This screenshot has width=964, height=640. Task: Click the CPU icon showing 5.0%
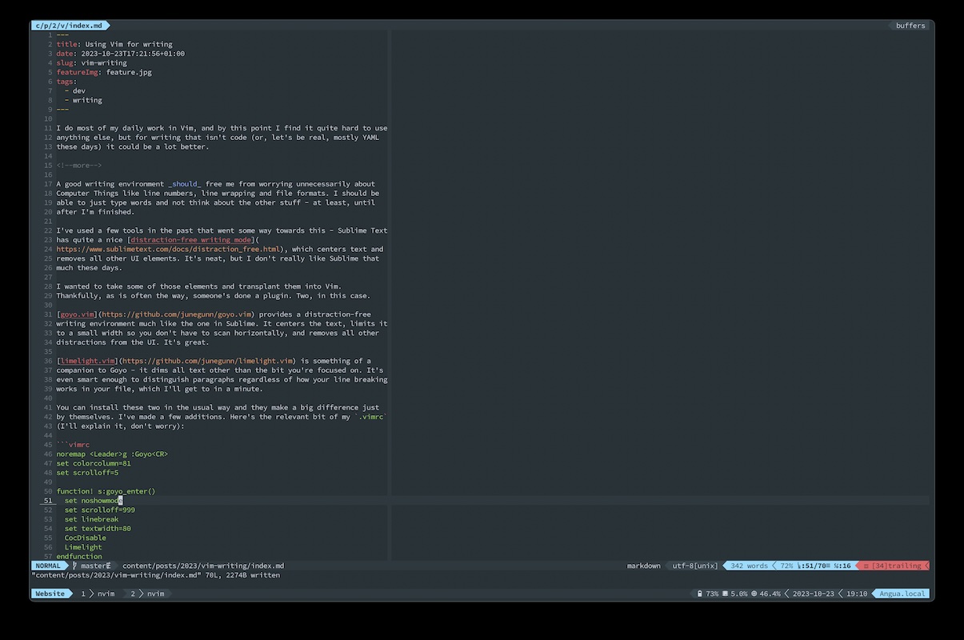pyautogui.click(x=725, y=594)
